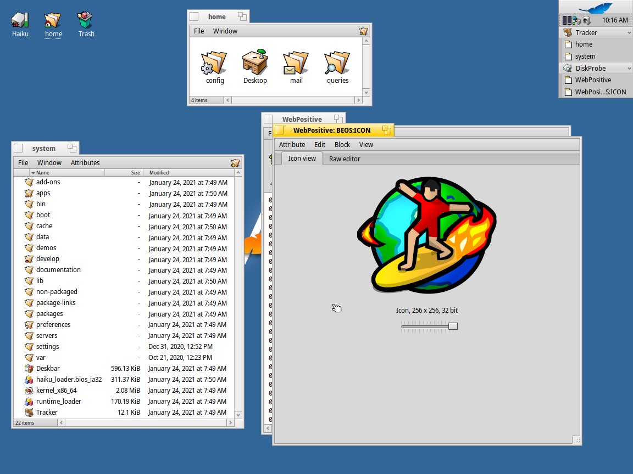The height and width of the screenshot is (474, 633).
Task: Open the Desktop folder icon in home window
Action: click(255, 62)
